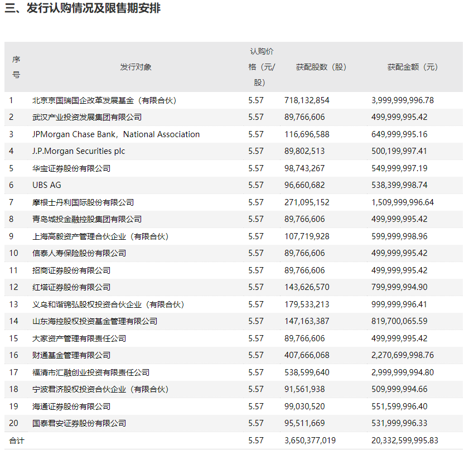The height and width of the screenshot is (455, 469).
Task: Click the 获配金额（元） column header
Action: tap(413, 67)
